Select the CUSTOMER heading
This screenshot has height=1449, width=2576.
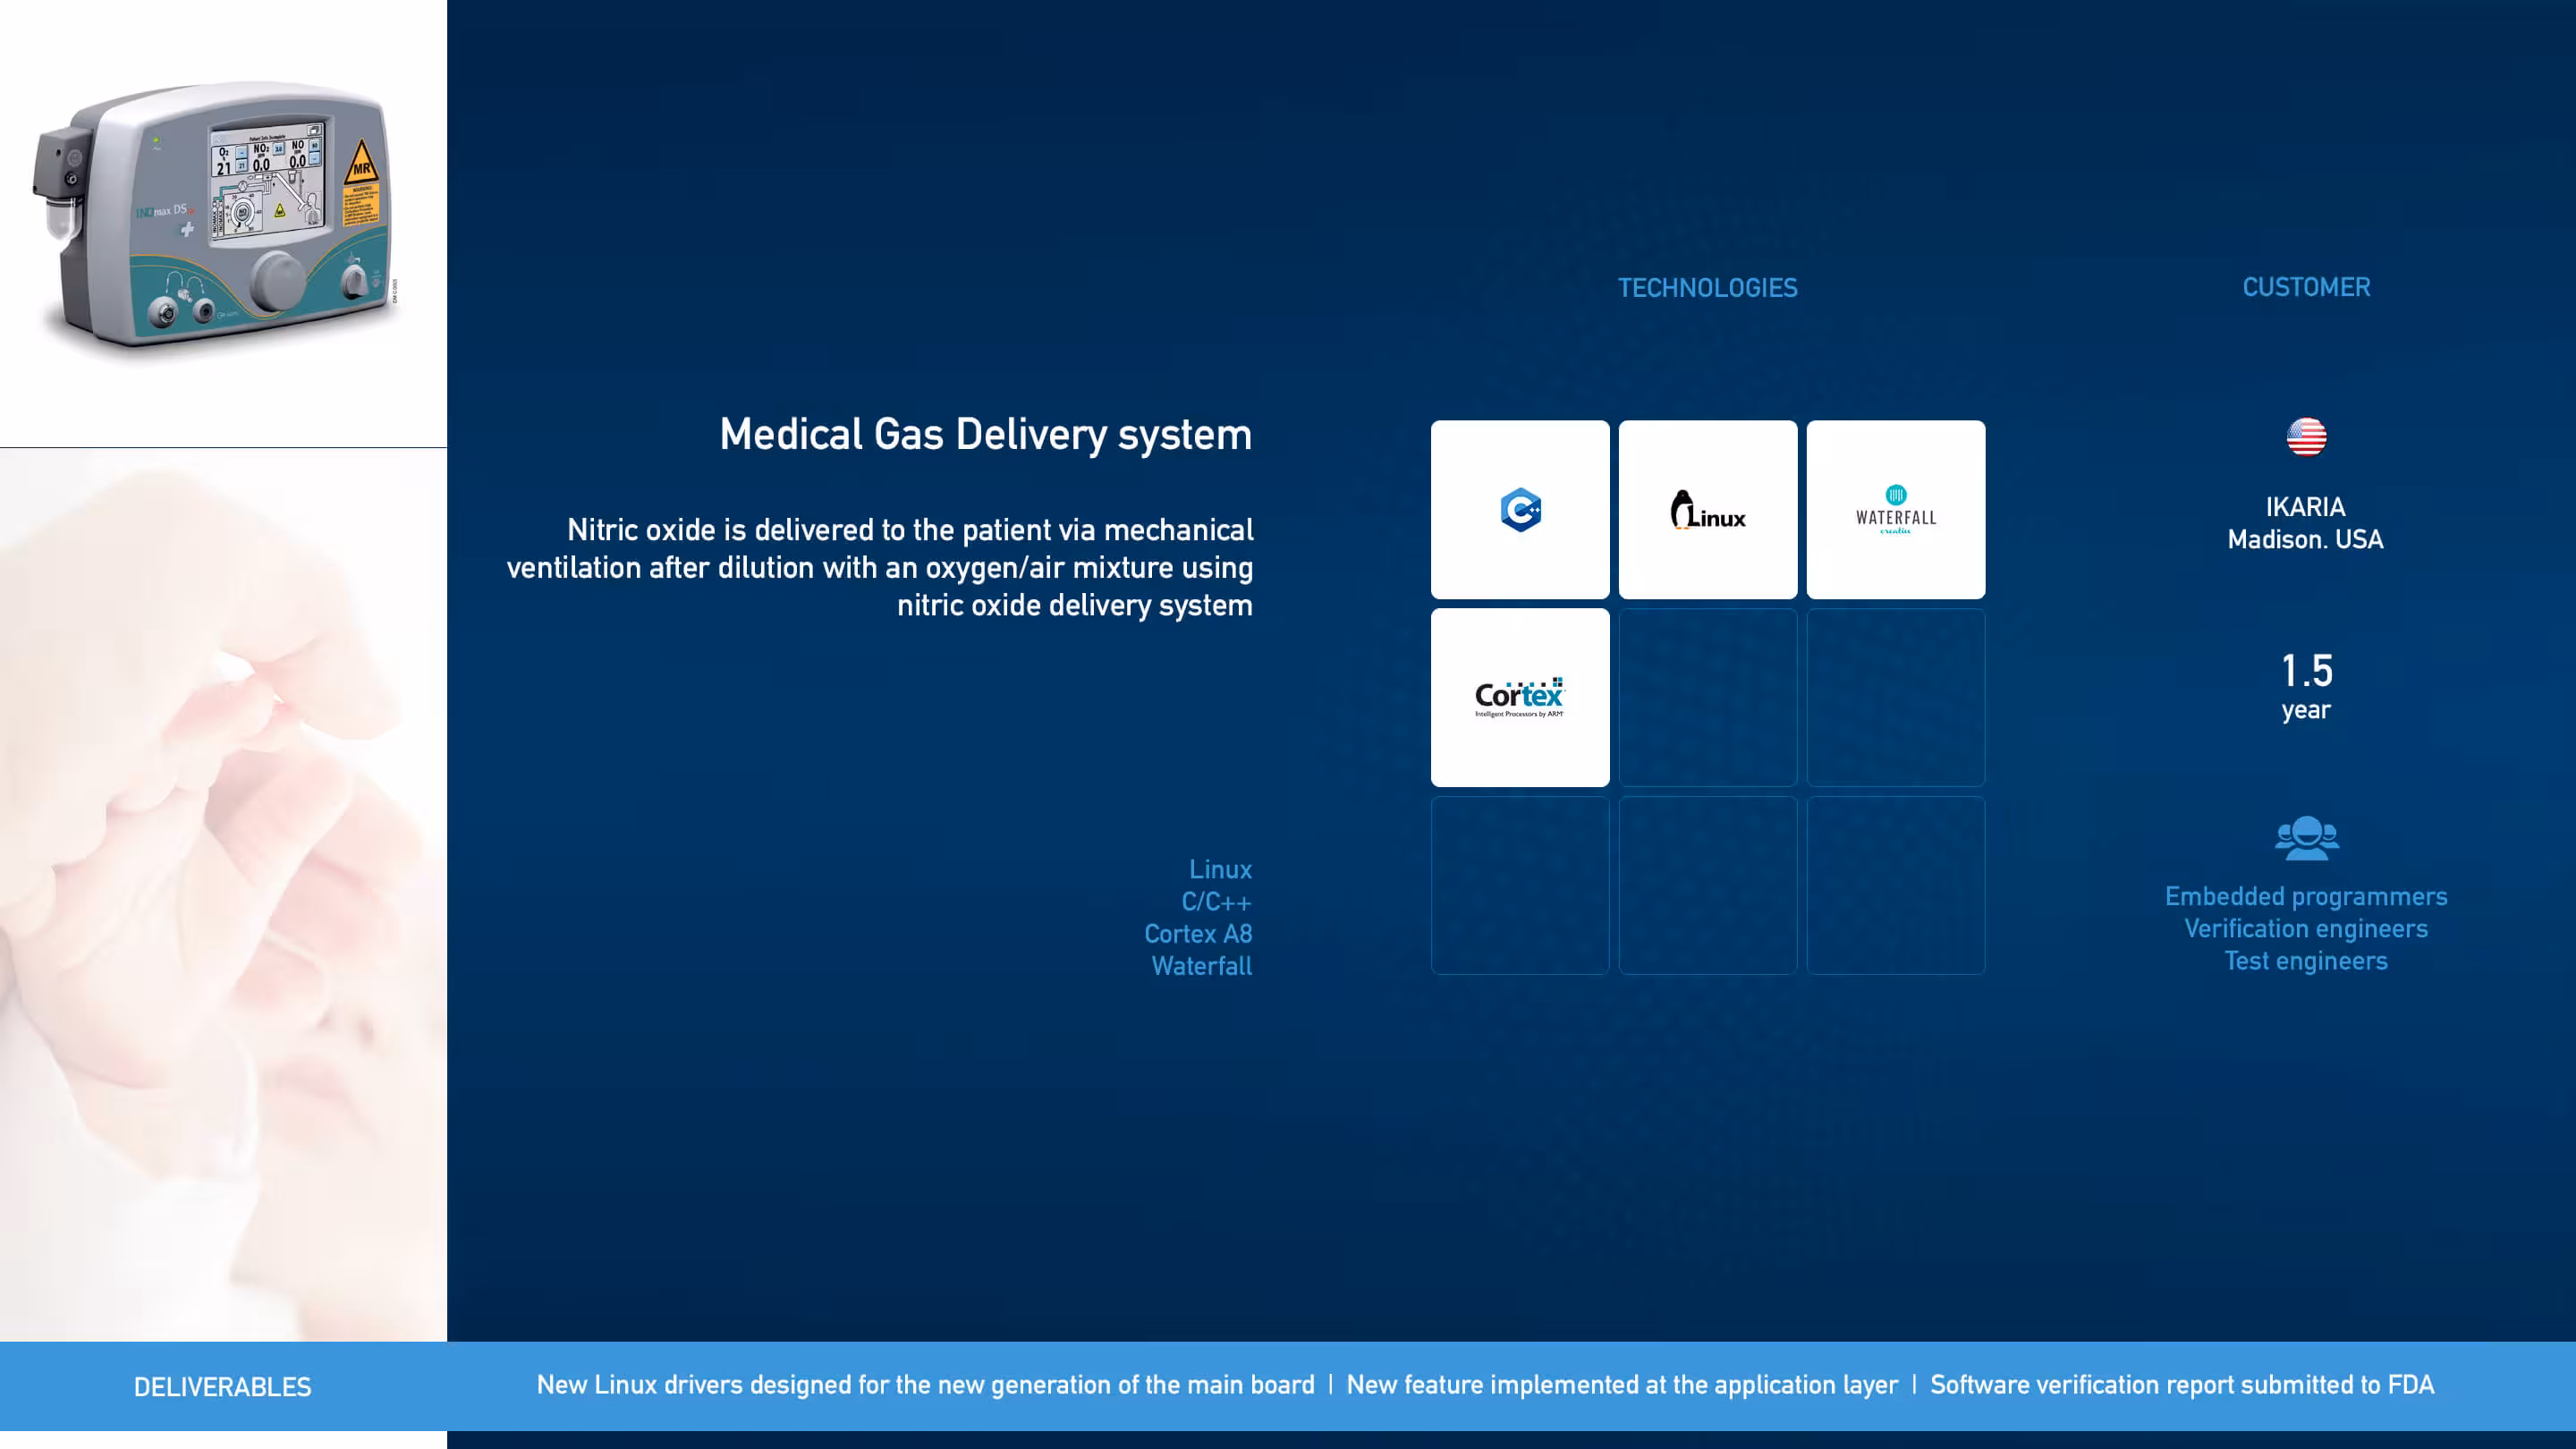2306,288
